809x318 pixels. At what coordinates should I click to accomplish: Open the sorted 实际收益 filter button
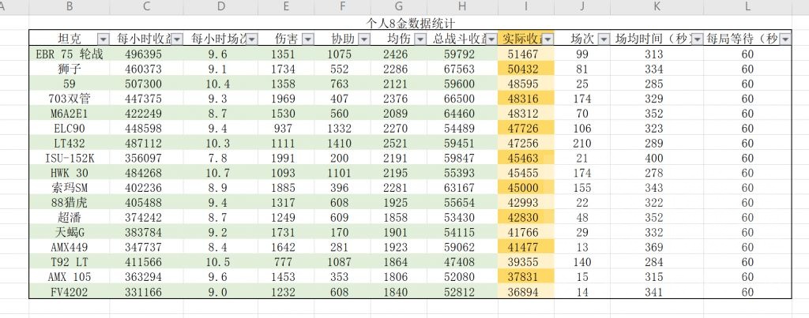[x=546, y=39]
